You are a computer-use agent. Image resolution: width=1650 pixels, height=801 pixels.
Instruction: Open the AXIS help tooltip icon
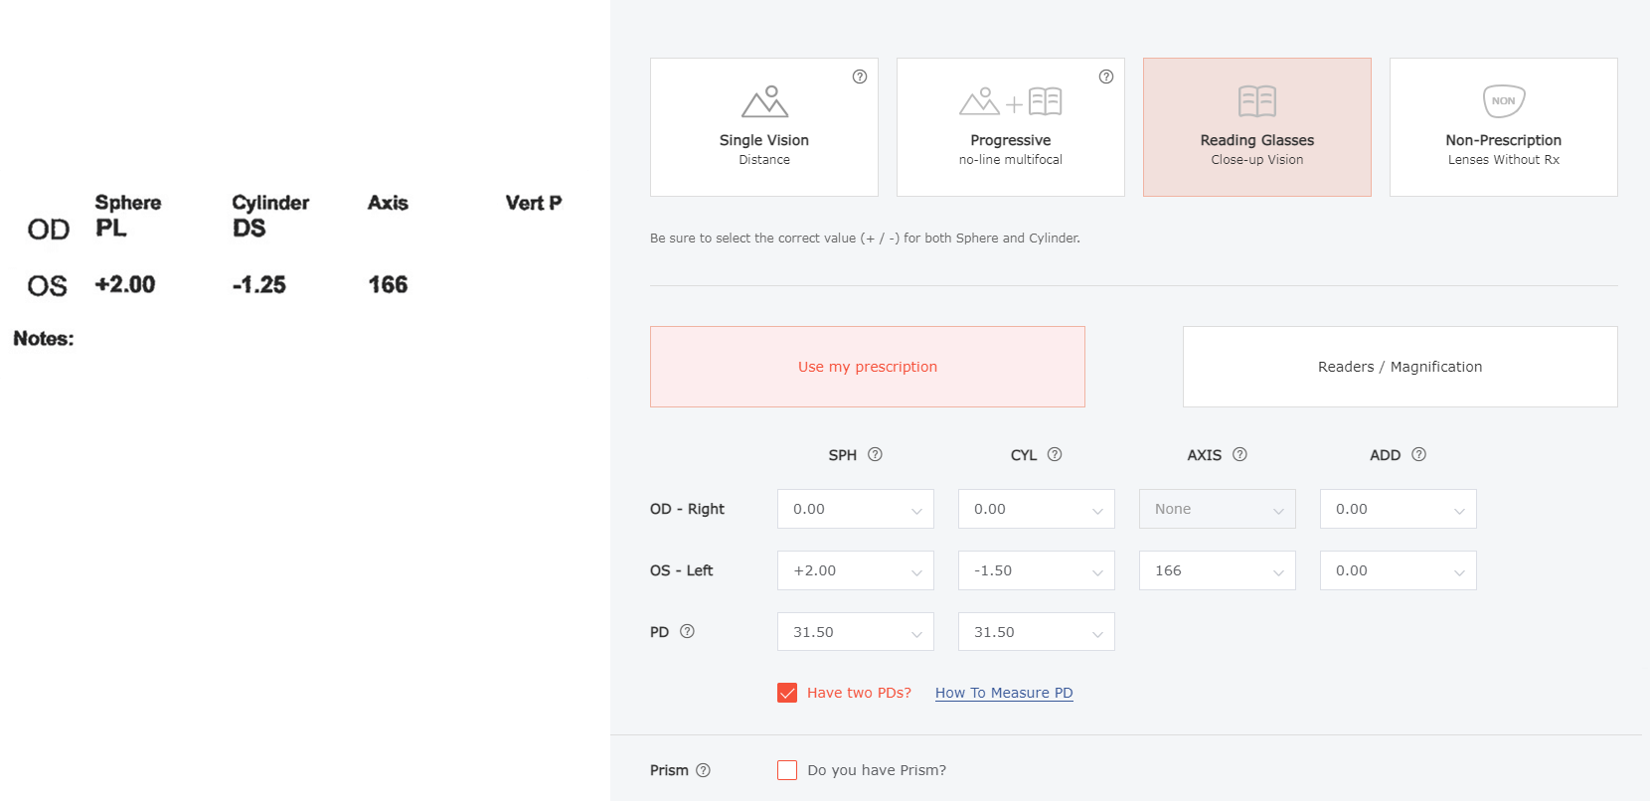[1239, 454]
